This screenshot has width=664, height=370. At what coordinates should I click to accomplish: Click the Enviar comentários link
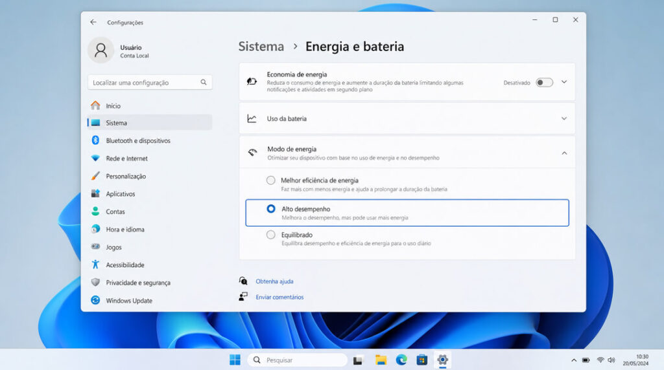pos(279,297)
